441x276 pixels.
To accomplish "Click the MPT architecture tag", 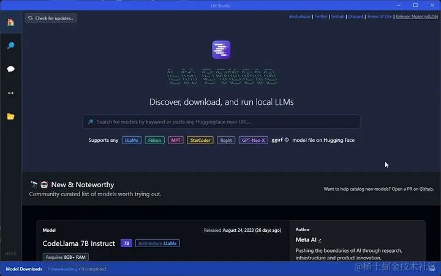I will pos(176,140).
